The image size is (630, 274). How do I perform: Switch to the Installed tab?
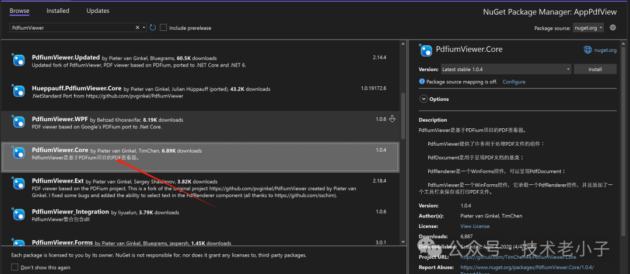click(x=58, y=10)
